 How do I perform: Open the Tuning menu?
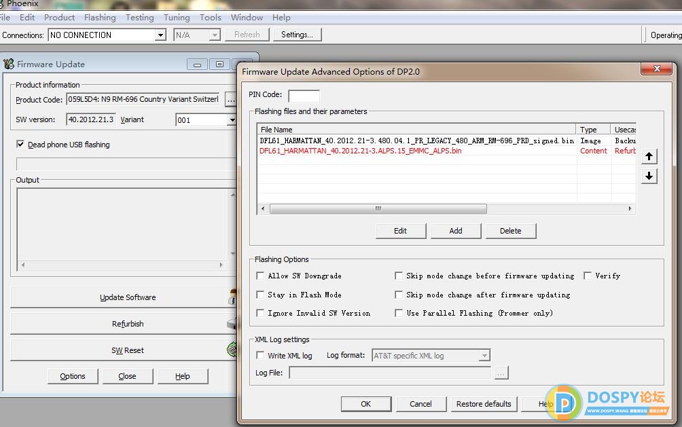click(x=177, y=18)
